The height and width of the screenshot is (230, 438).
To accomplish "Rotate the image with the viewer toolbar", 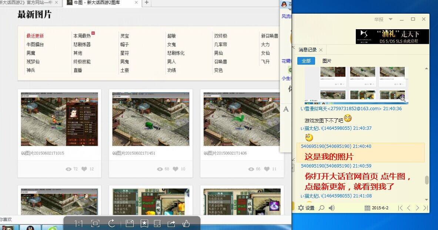I will [x=112, y=223].
